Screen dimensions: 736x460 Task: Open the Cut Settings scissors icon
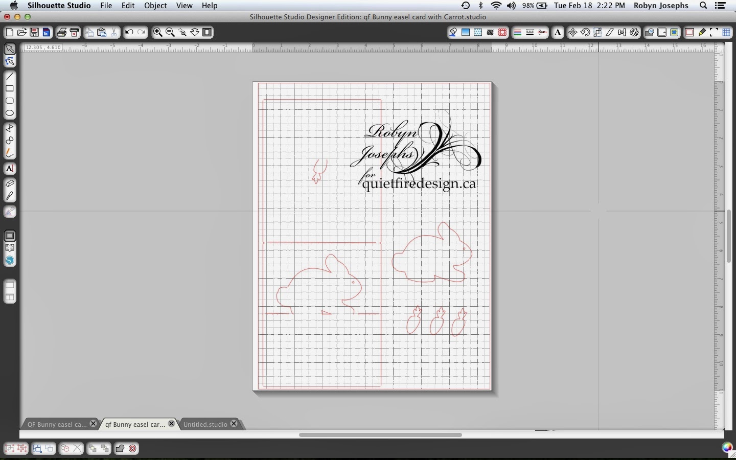pyautogui.click(x=542, y=32)
